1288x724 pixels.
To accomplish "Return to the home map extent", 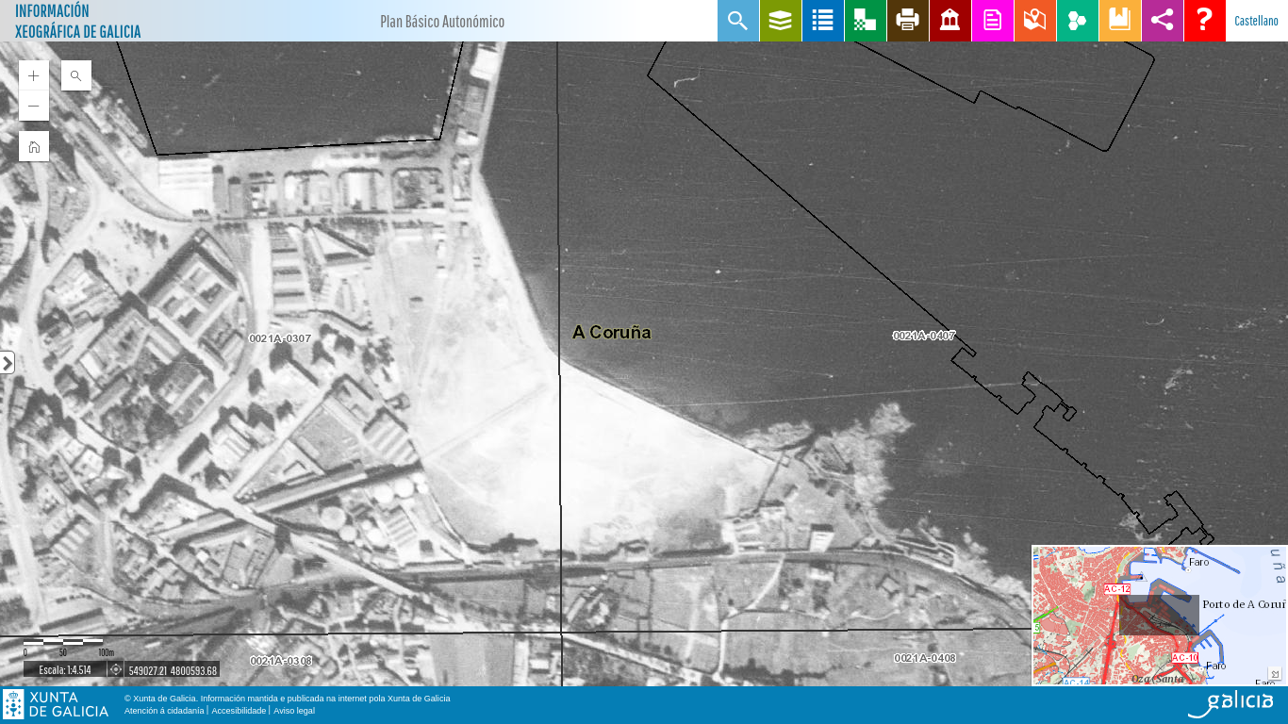I will [x=34, y=146].
